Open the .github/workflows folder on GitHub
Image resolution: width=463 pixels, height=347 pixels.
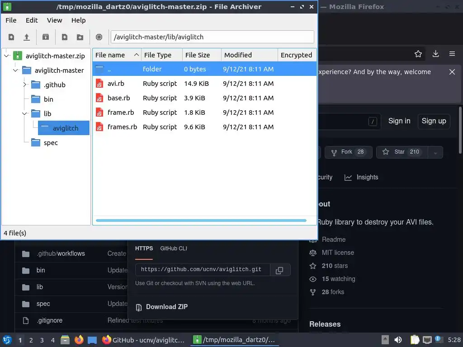61,254
